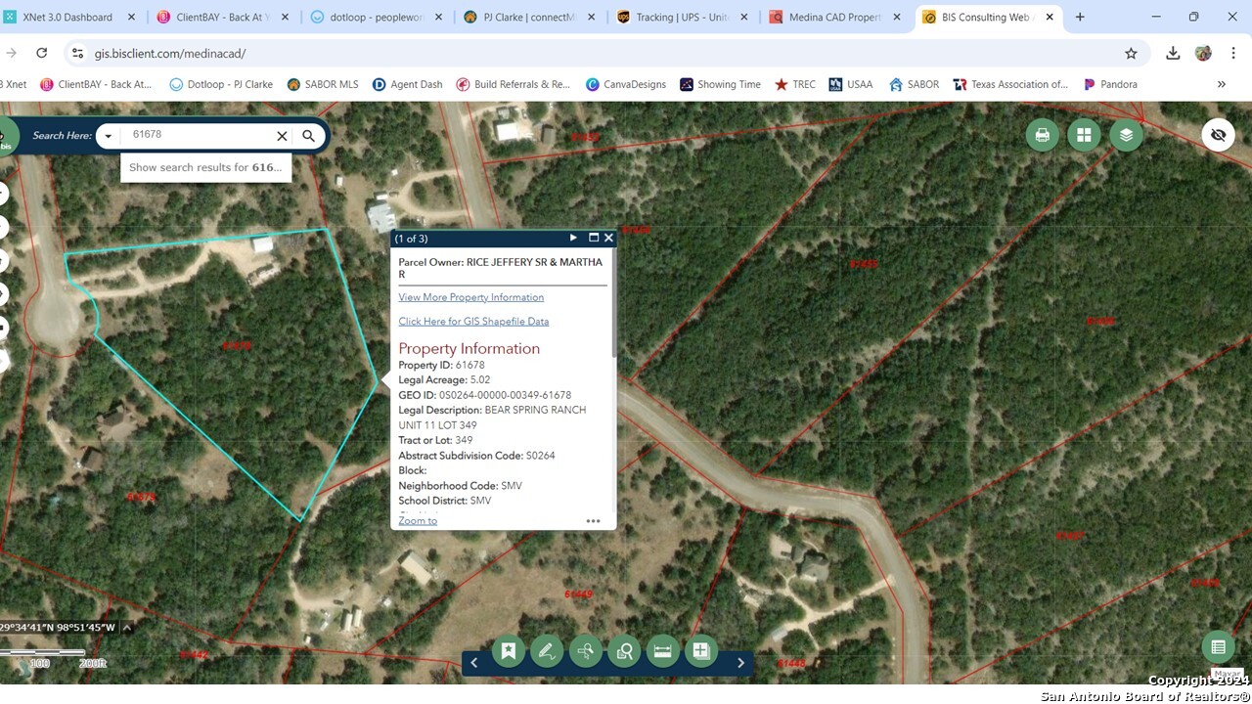Show previous tools in bottom toolbar
The height and width of the screenshot is (704, 1252).
[474, 663]
